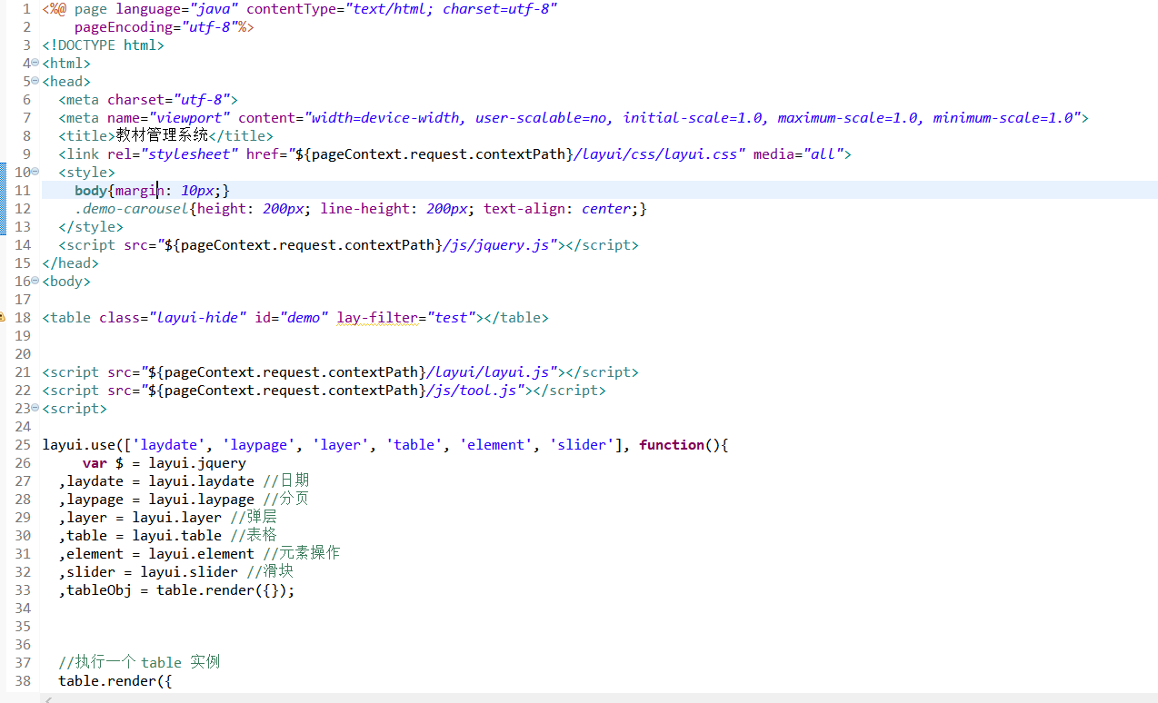Click layui.jquery on line 26
Viewport: 1158px width, 703px height.
[x=197, y=462]
